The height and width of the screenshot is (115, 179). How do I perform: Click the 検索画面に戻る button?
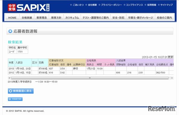click(21, 91)
